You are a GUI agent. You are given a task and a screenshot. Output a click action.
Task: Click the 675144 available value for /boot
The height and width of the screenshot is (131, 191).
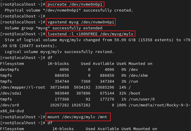(107, 93)
